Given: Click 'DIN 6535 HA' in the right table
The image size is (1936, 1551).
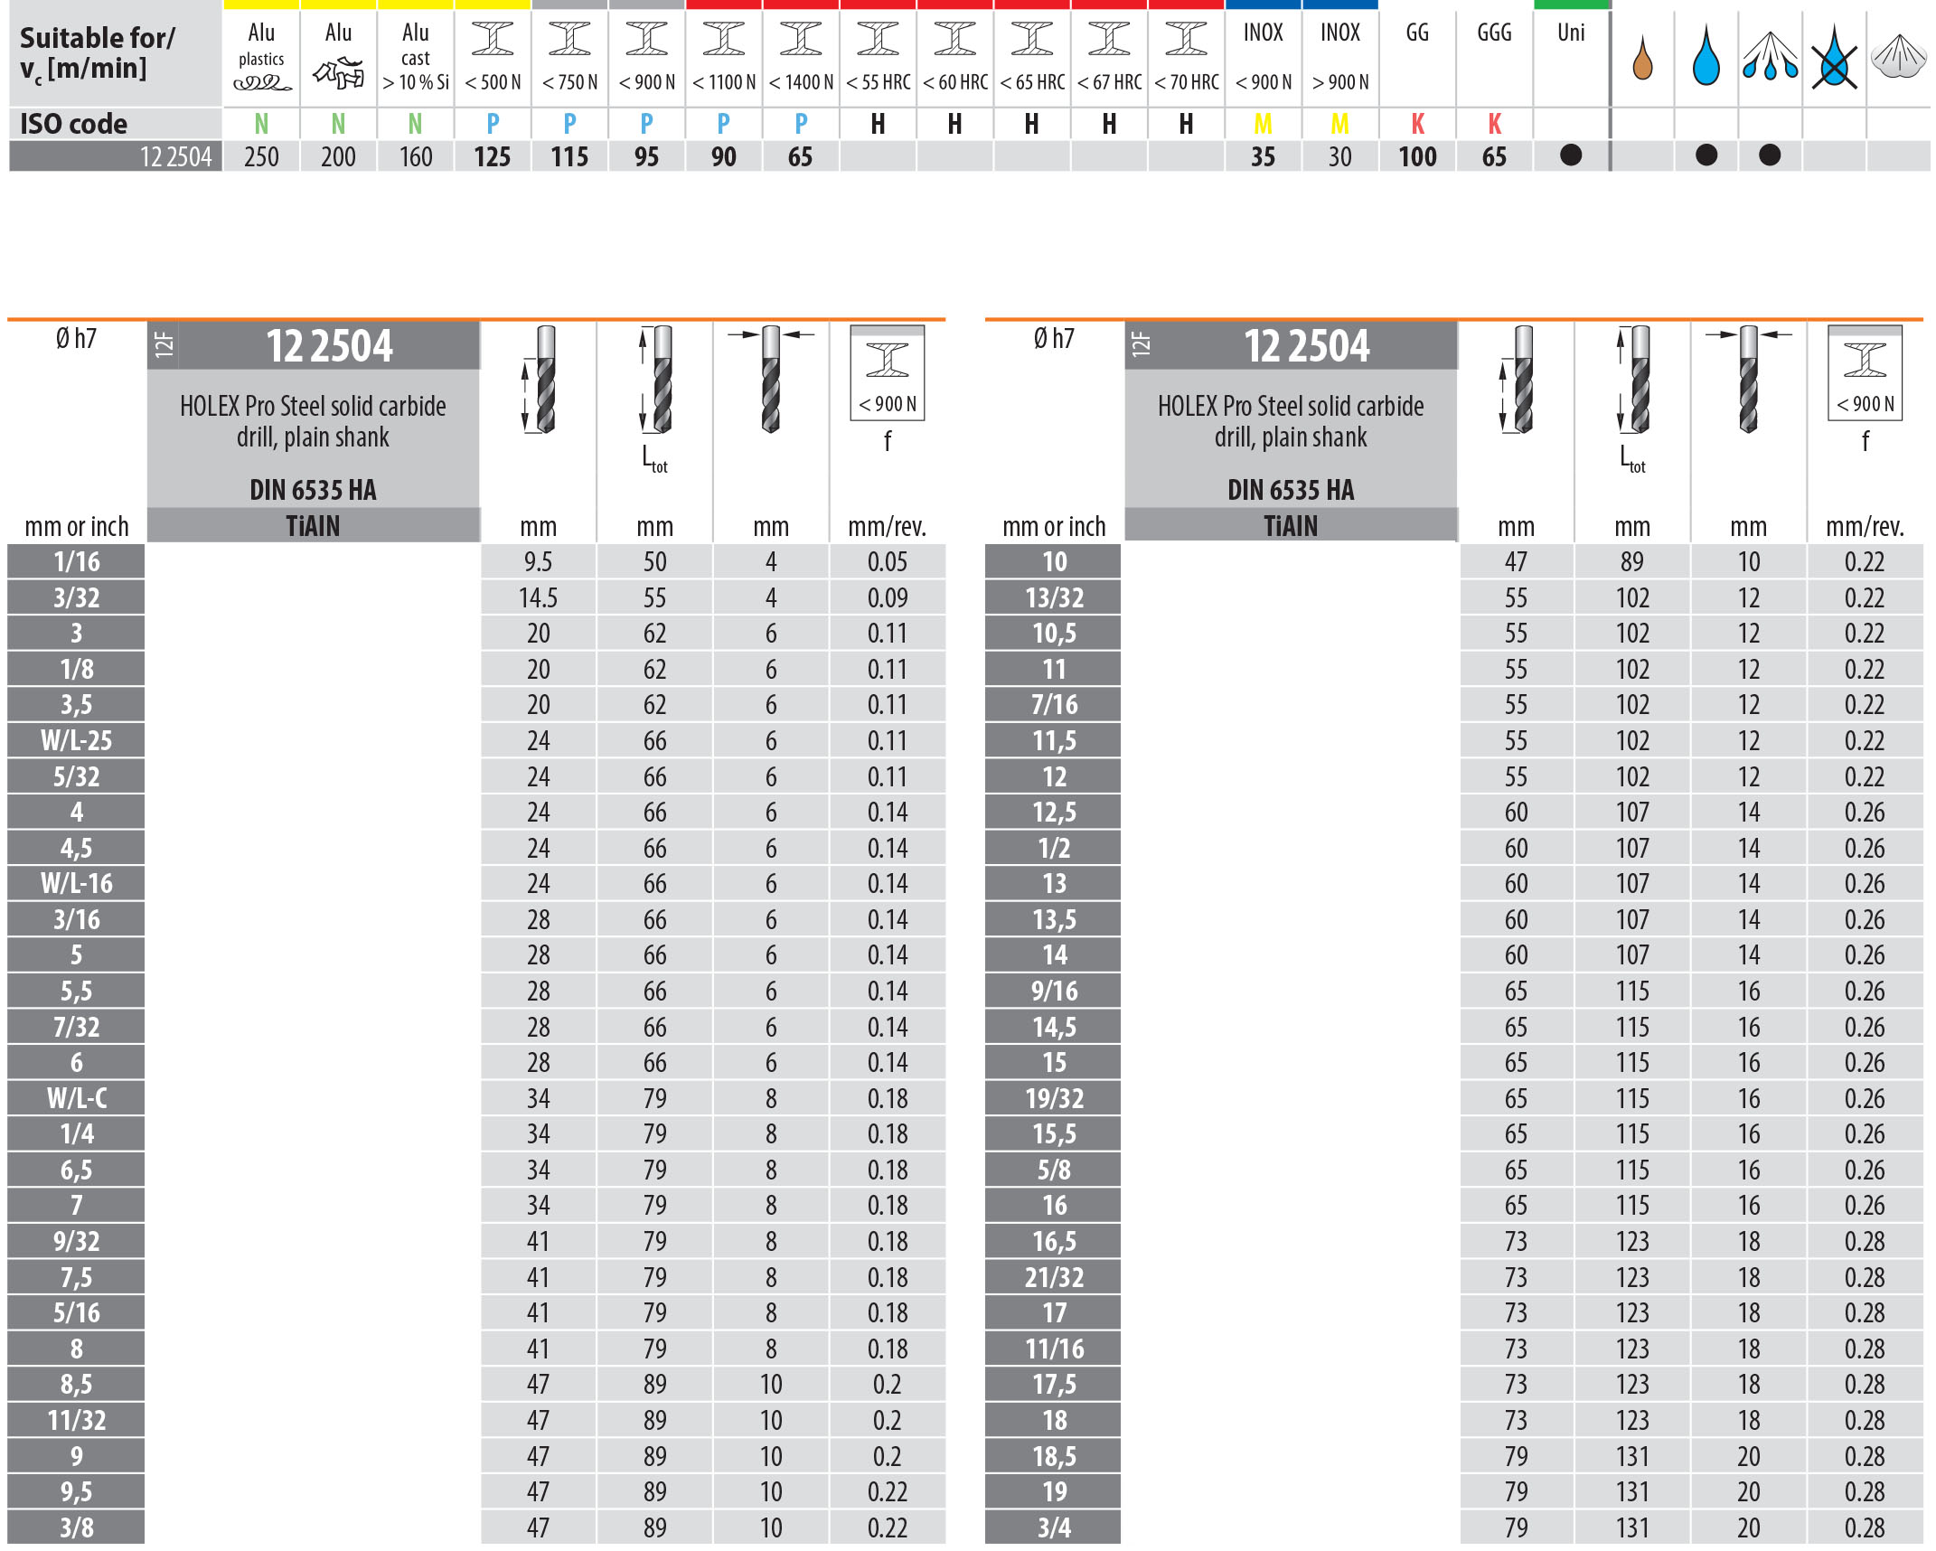Looking at the screenshot, I should 1291,490.
